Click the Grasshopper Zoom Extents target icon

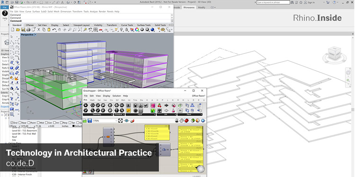click(x=120, y=120)
